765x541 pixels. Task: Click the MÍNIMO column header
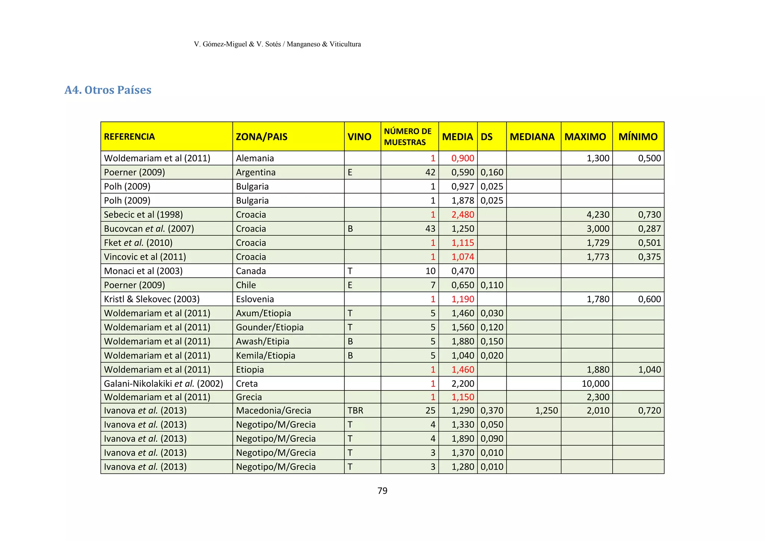[x=638, y=137]
